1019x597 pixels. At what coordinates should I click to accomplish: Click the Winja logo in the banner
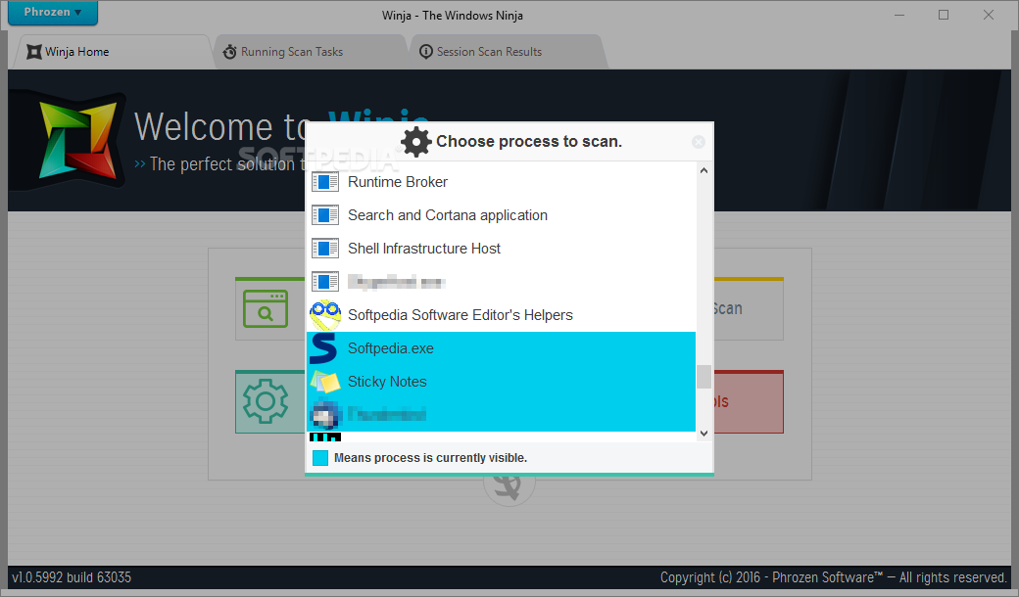(x=78, y=140)
